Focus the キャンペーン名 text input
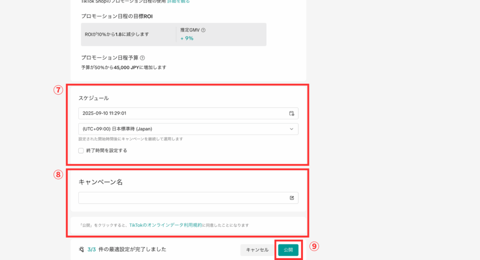 coord(183,198)
